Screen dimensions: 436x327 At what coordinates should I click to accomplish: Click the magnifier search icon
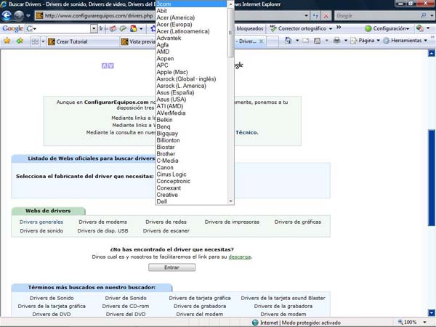tap(423, 15)
